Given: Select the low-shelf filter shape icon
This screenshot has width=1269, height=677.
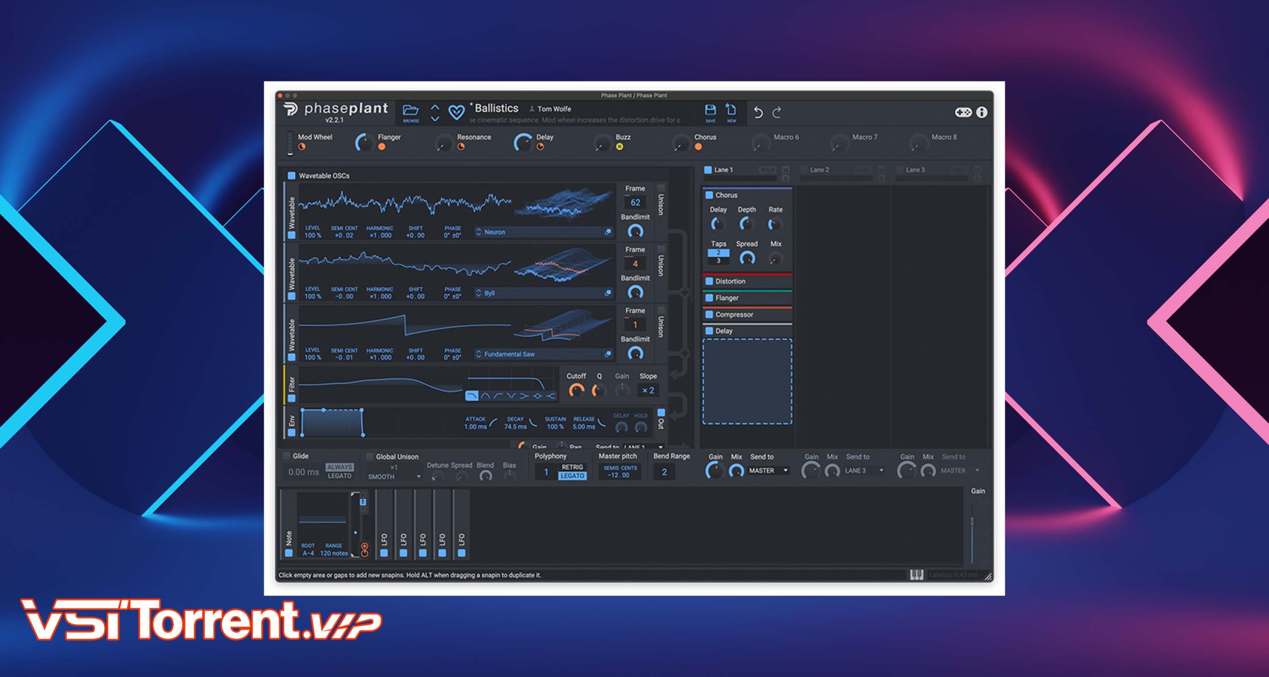Looking at the screenshot, I should (524, 395).
